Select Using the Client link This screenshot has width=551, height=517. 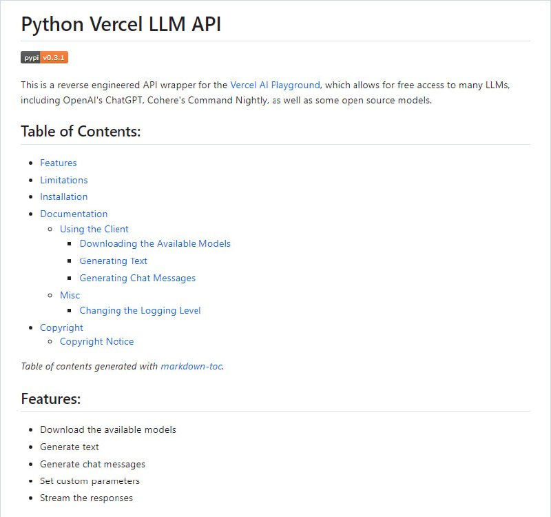pos(94,229)
